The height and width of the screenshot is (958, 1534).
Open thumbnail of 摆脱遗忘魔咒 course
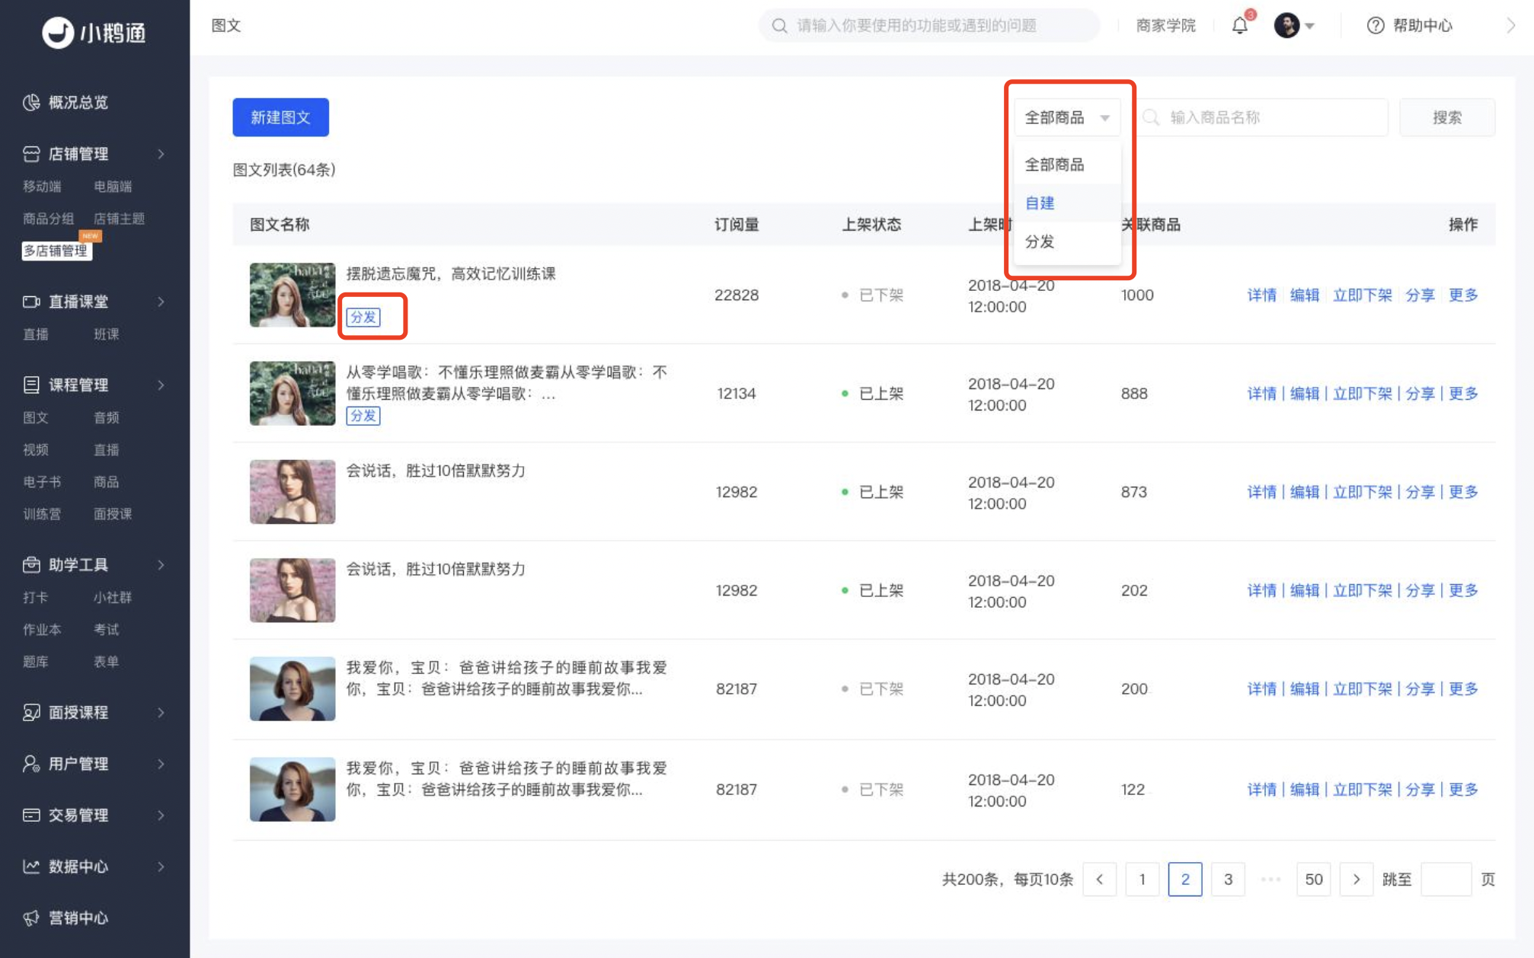coord(292,295)
